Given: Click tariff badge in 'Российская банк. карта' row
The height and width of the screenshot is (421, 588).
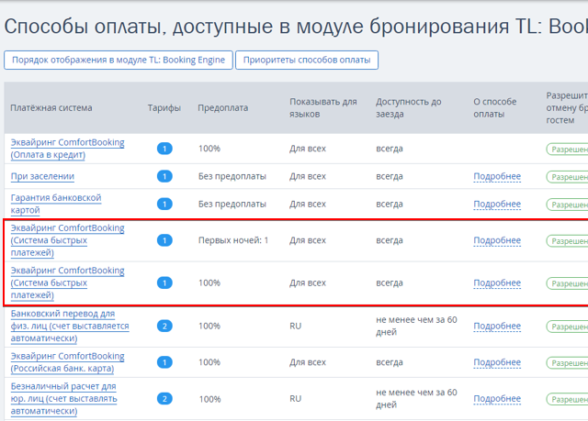Looking at the screenshot, I should click(x=164, y=362).
